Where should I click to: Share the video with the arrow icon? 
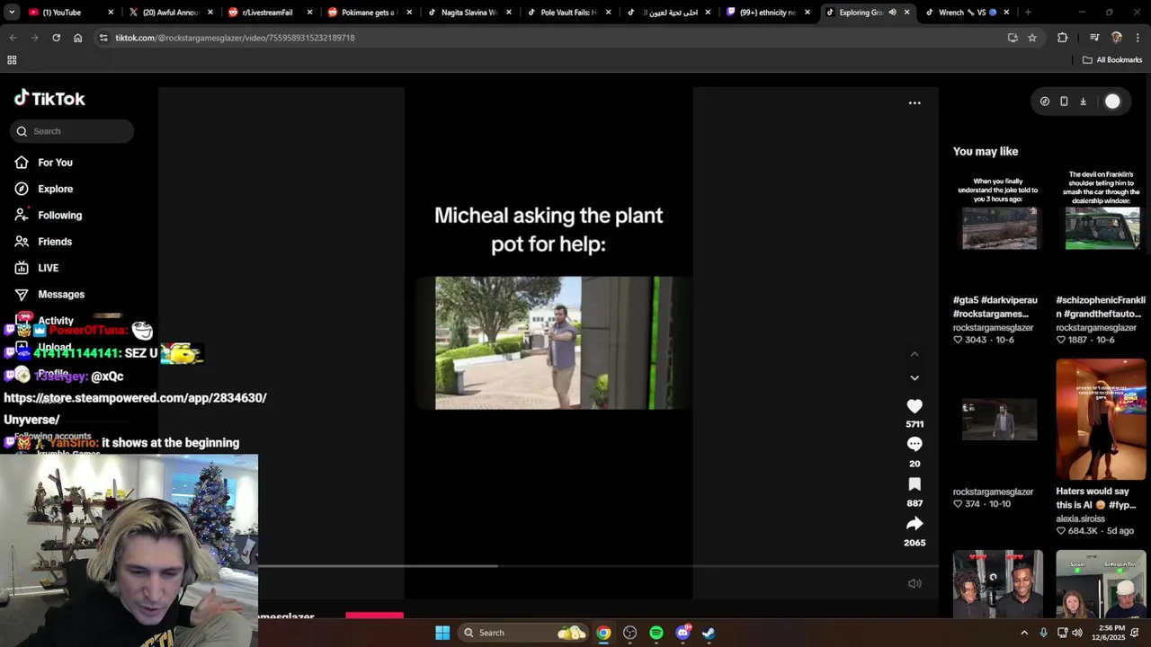915,523
